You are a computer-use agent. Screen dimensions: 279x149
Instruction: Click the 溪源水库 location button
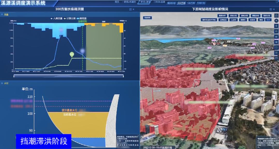[222, 16]
